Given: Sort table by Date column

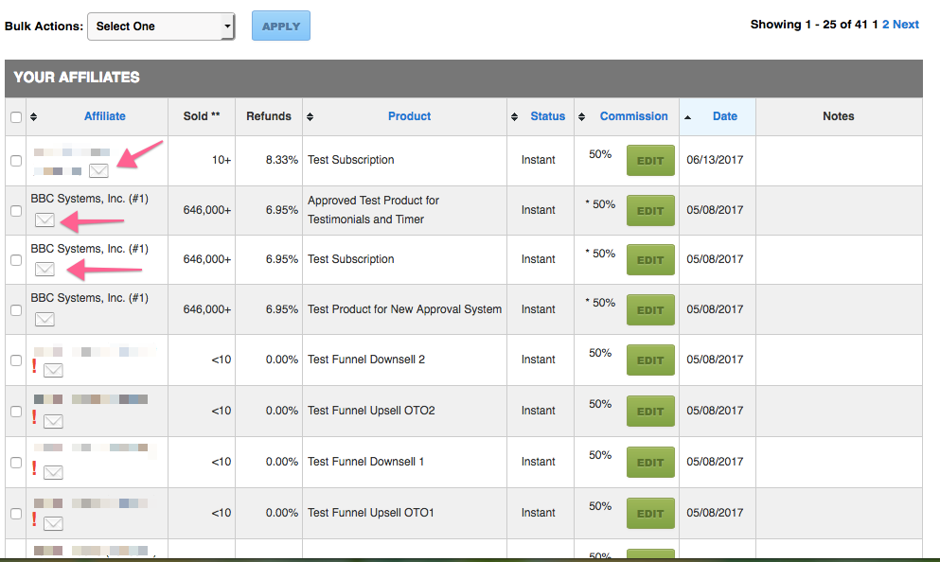Looking at the screenshot, I should click(724, 116).
